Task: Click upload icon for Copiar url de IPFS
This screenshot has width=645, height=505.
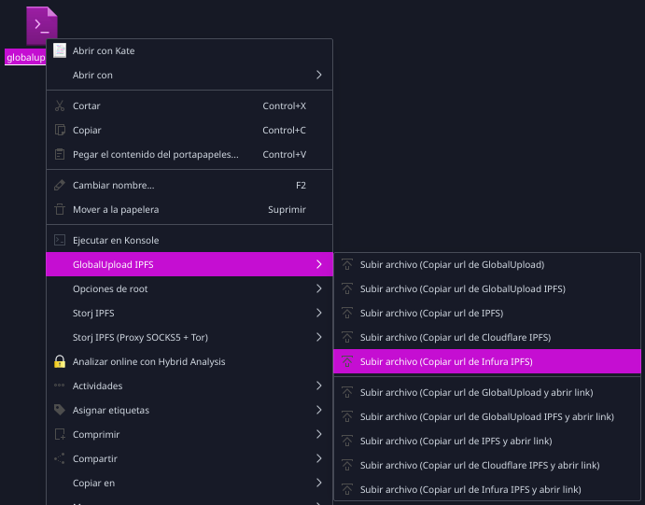Action: [x=347, y=313]
